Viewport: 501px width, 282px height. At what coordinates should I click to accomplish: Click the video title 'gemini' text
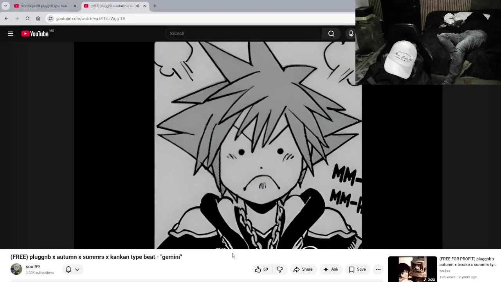click(x=96, y=257)
